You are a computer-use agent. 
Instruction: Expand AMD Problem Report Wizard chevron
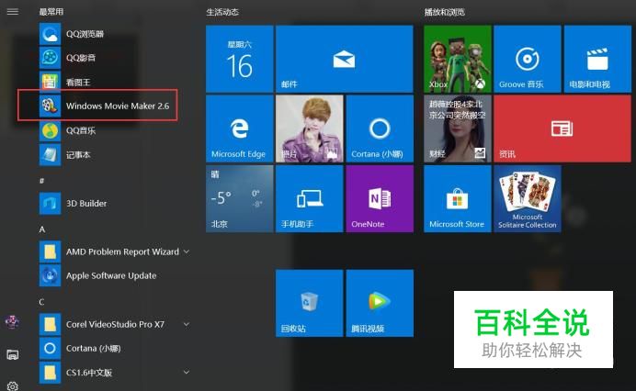(x=187, y=251)
